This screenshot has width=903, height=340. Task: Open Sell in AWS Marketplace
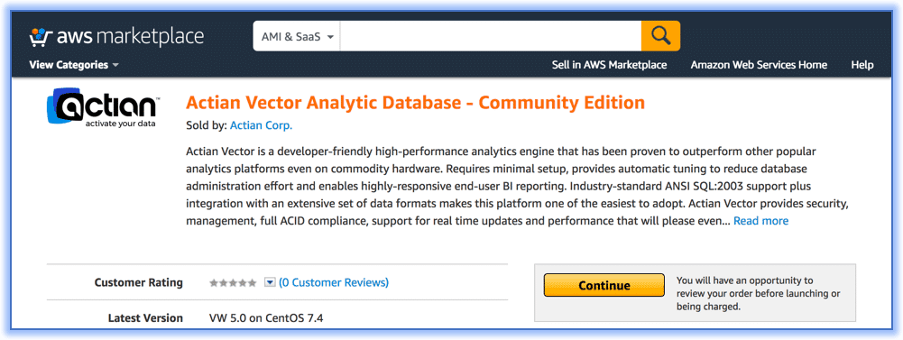click(x=609, y=65)
